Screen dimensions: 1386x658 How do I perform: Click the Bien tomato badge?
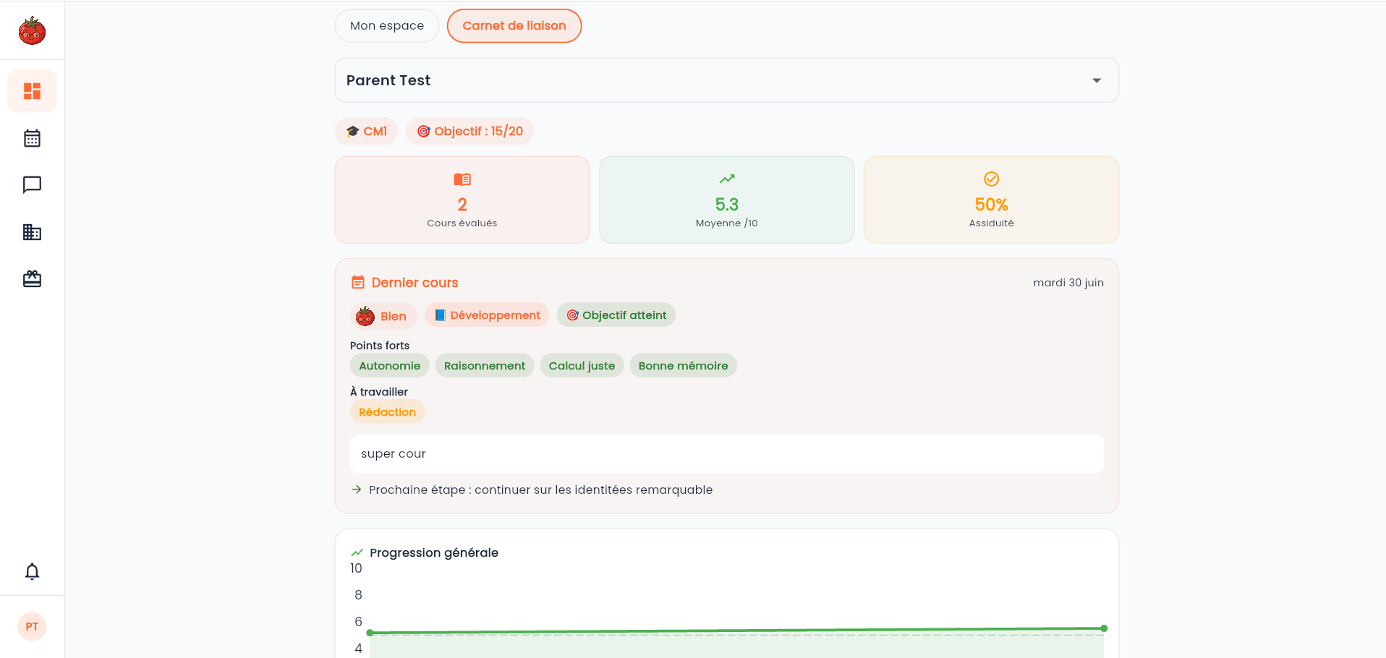click(383, 316)
